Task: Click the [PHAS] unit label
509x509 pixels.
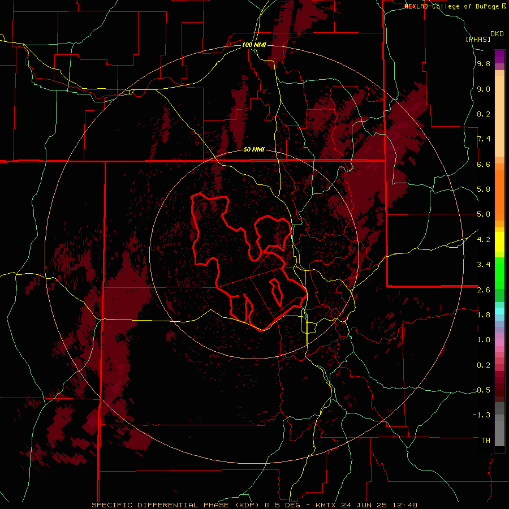Action: pyautogui.click(x=478, y=40)
